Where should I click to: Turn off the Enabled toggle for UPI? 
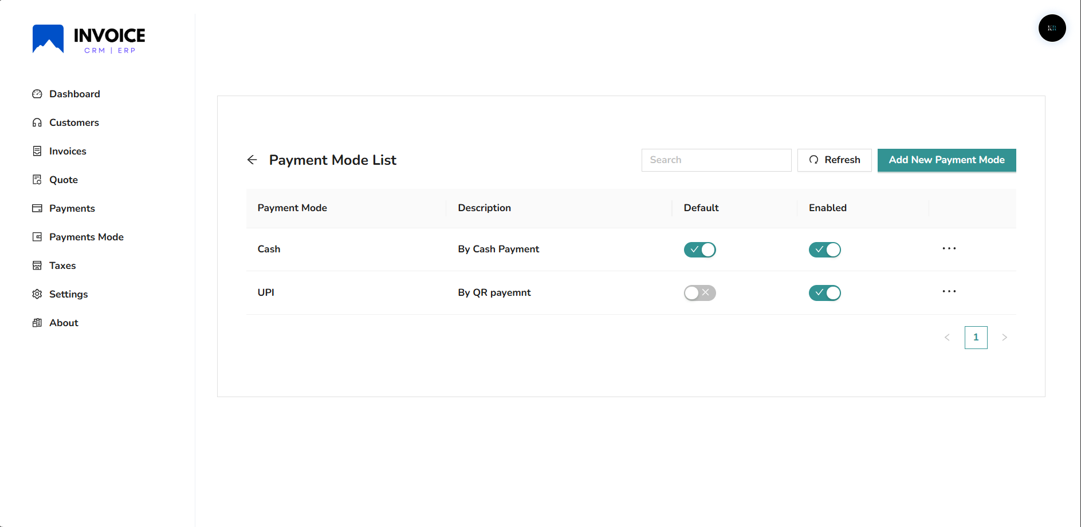(x=824, y=293)
